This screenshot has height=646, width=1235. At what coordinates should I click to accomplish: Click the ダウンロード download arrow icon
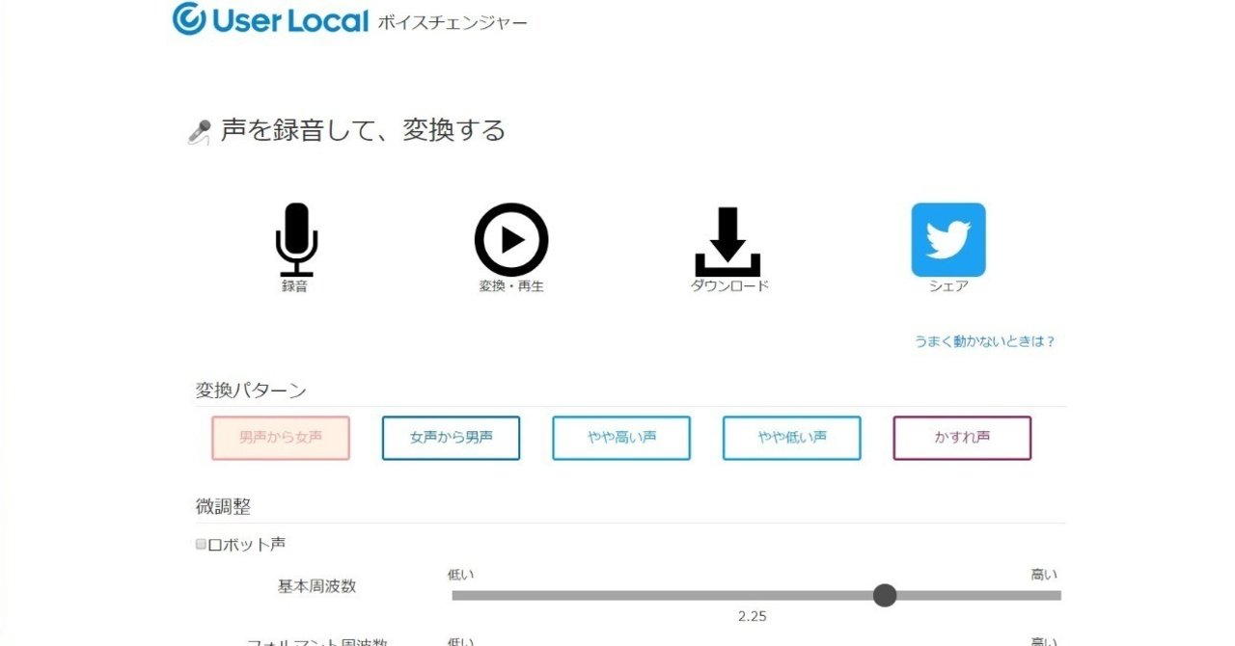coord(727,242)
